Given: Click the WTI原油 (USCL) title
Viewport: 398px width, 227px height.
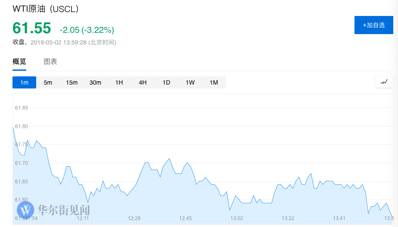Looking at the screenshot, I should pos(45,9).
